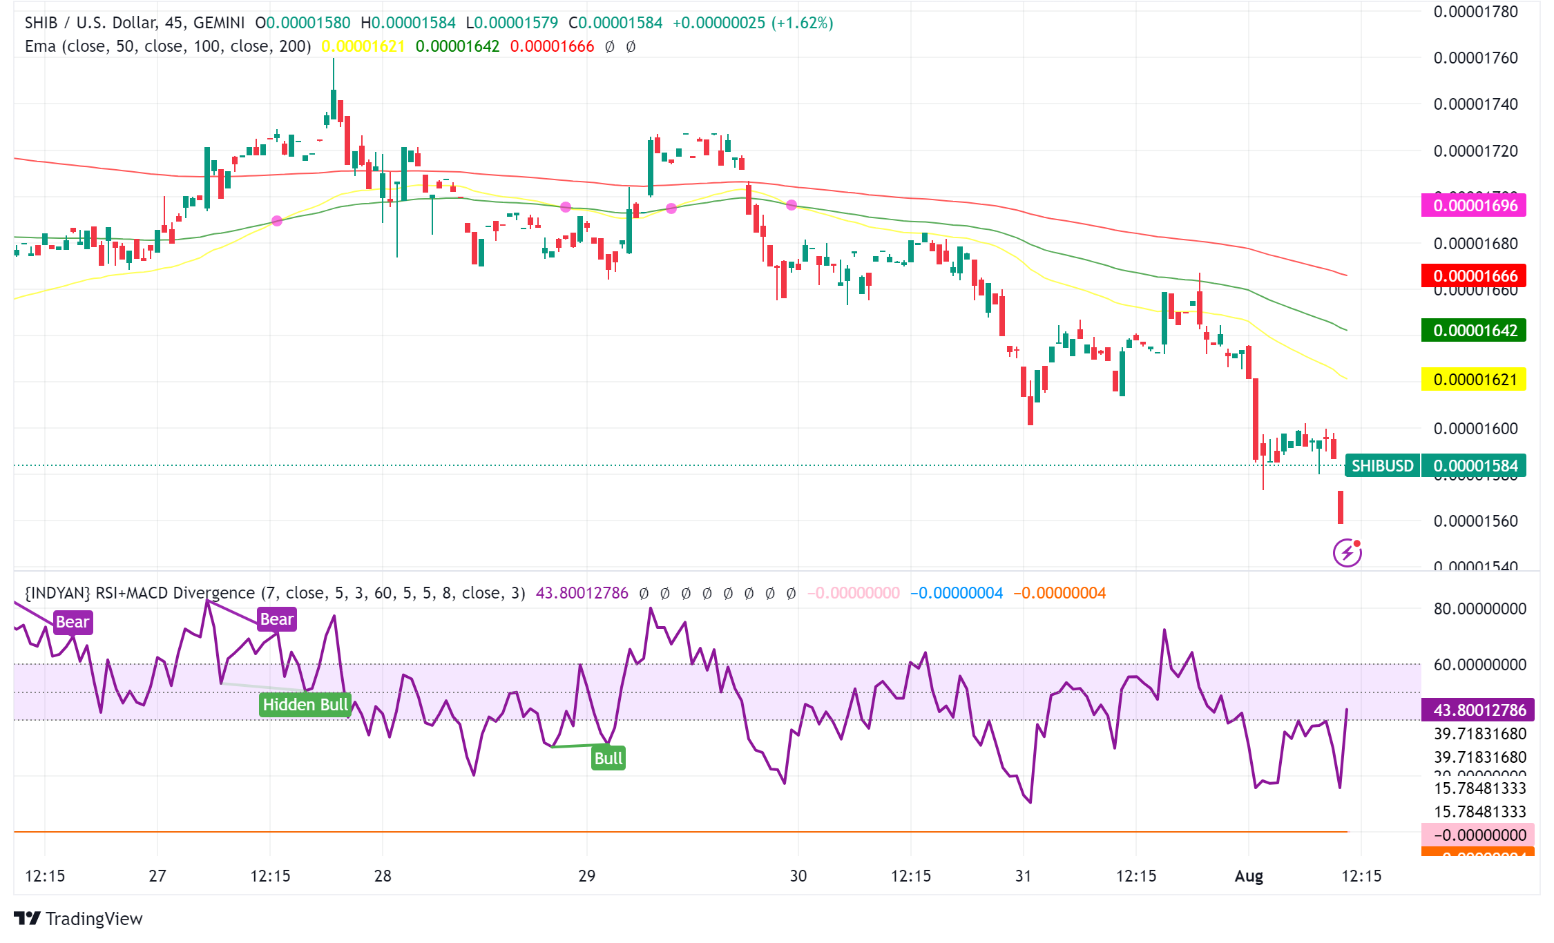Click the green EMA value 0.00001642 in legend
The image size is (1554, 943).
[x=457, y=46]
